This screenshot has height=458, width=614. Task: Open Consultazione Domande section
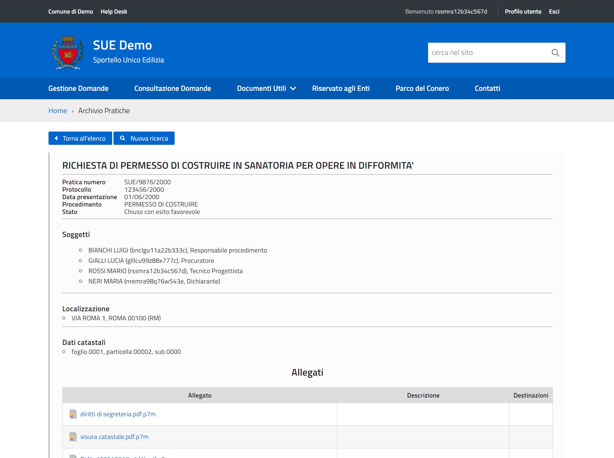(x=173, y=89)
